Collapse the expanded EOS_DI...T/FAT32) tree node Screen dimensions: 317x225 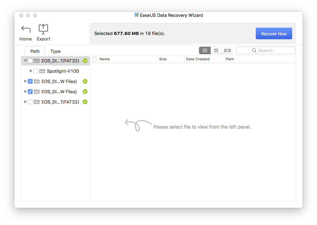point(25,61)
